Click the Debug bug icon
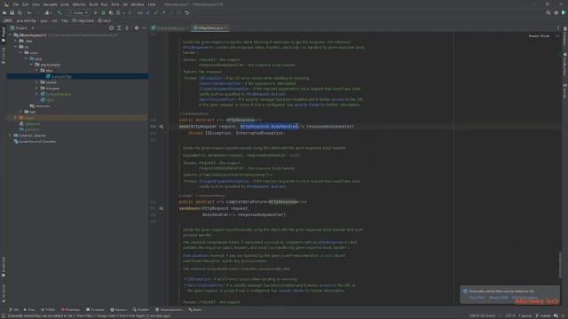Image resolution: width=568 pixels, height=319 pixels. (103, 12)
